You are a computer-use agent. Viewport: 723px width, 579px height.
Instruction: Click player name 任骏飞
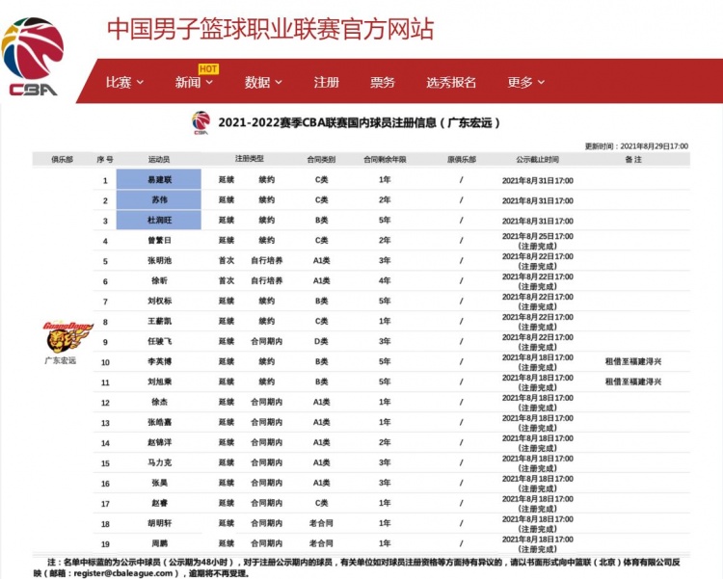(x=159, y=341)
